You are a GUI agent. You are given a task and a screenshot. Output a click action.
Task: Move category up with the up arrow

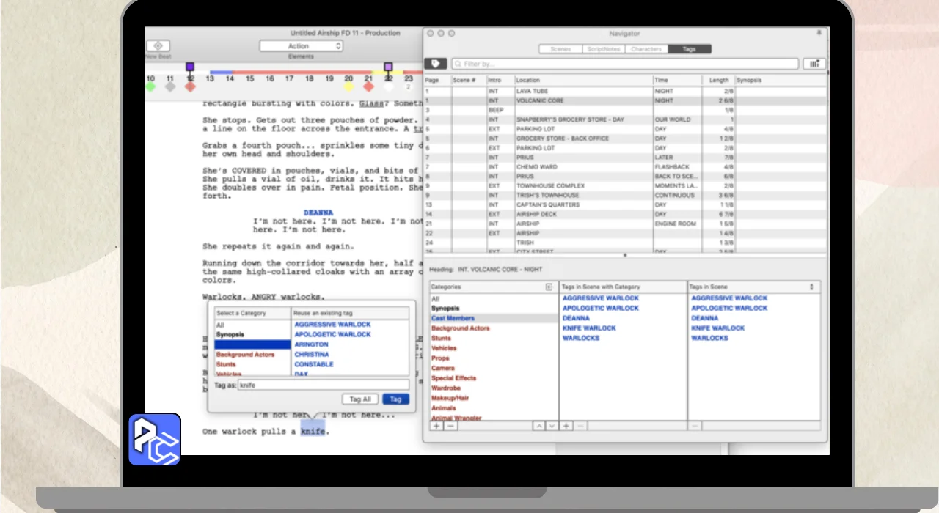point(539,426)
